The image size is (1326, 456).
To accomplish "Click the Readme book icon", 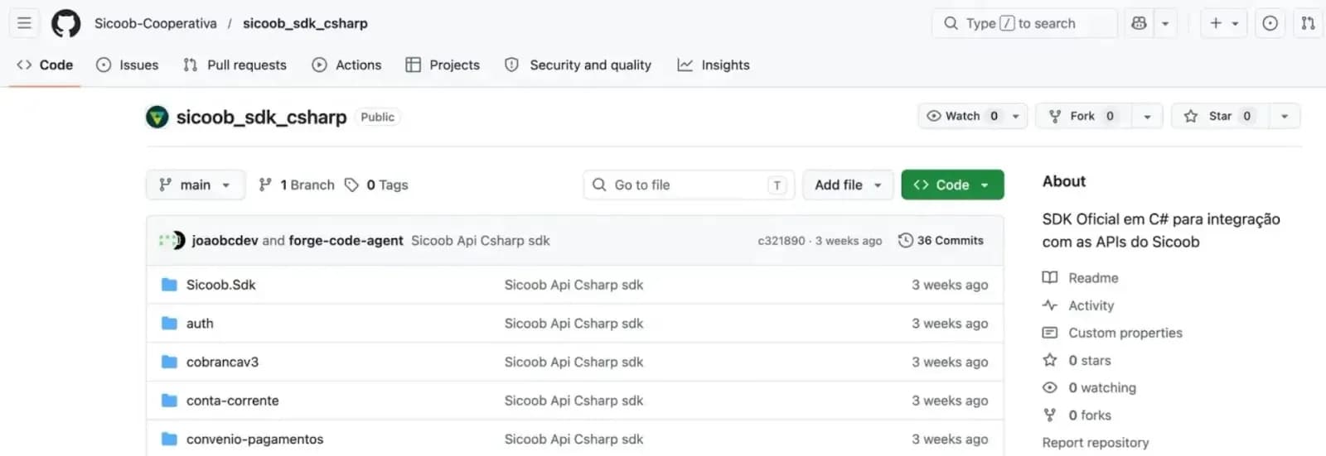I will 1050,278.
